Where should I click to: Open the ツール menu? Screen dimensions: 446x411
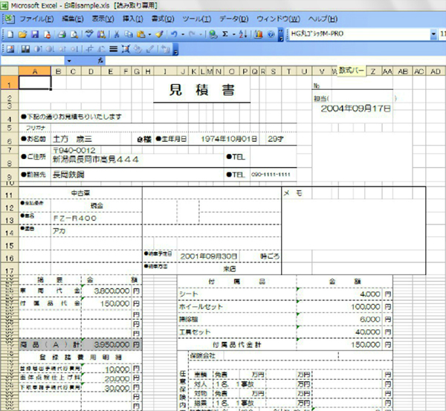coord(196,19)
